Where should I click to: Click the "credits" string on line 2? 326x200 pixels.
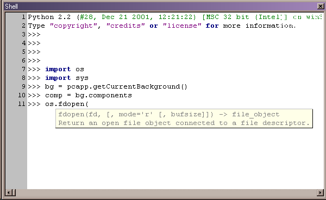point(126,26)
